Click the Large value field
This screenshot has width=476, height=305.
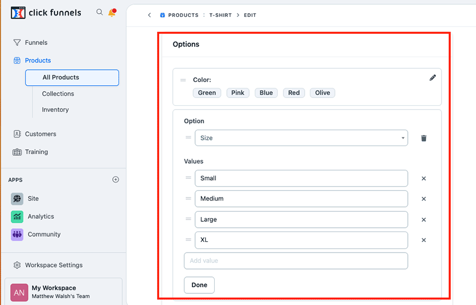point(301,220)
